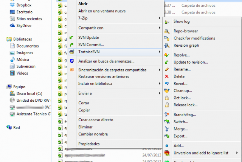
Task: Select Documentos library
Action: 28,46
